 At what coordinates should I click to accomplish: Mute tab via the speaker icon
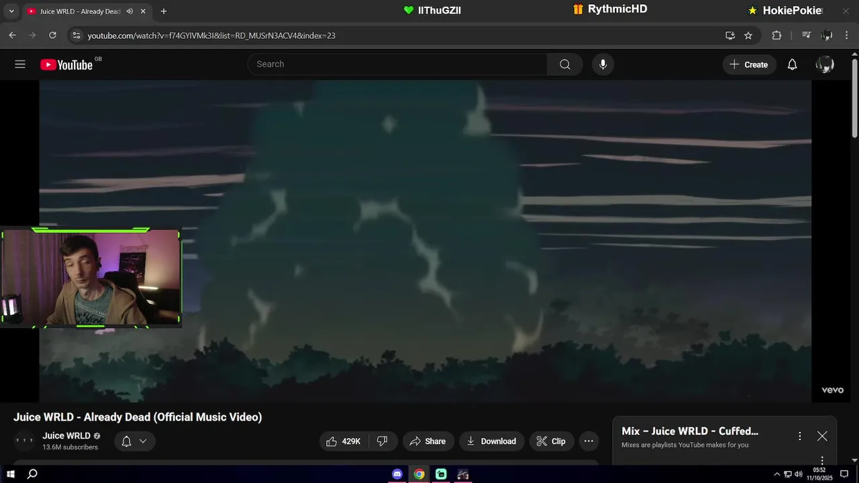(x=130, y=11)
